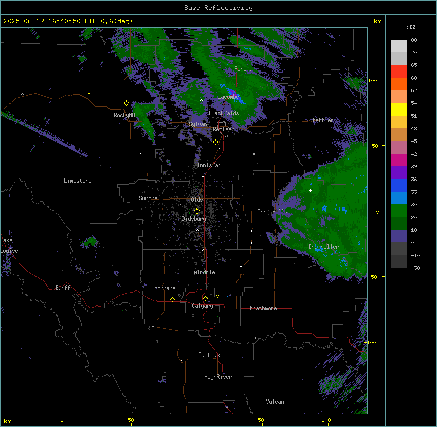
Task: Click the Strathmore town label
Action: pyautogui.click(x=262, y=308)
